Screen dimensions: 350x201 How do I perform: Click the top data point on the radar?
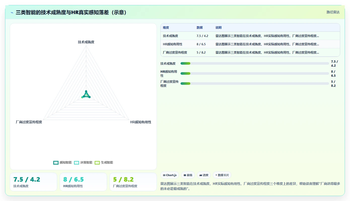click(86, 91)
